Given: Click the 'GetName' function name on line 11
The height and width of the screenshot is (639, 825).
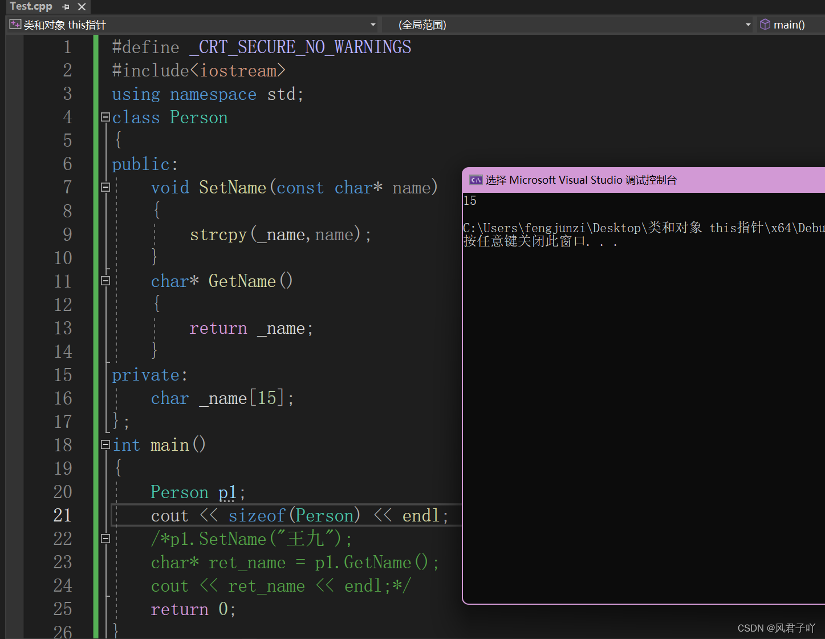Looking at the screenshot, I should click(x=242, y=281).
